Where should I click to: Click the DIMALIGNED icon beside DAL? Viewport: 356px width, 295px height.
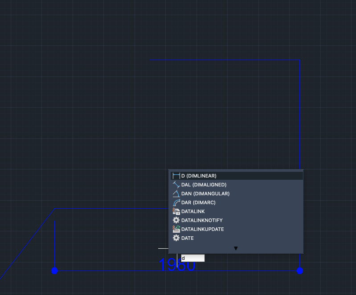(x=176, y=185)
